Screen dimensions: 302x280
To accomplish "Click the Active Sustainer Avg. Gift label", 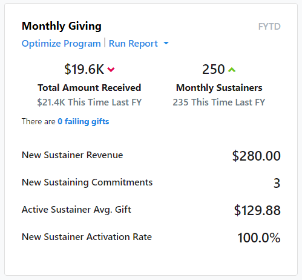I will pyautogui.click(x=76, y=210).
